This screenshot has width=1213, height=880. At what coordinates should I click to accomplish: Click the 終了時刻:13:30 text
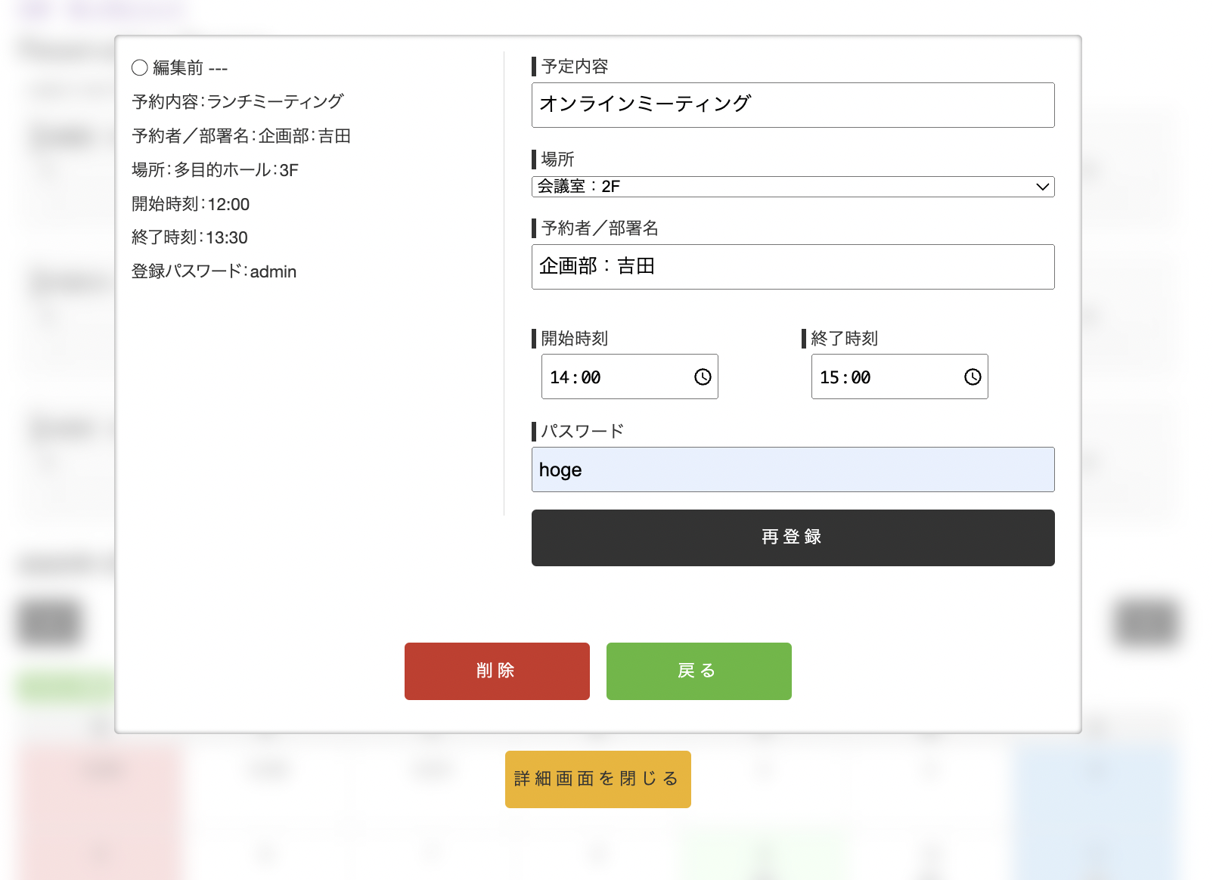[190, 237]
